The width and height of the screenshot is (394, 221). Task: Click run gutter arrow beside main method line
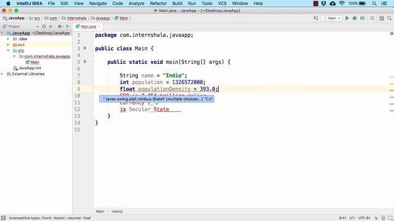coord(85,61)
